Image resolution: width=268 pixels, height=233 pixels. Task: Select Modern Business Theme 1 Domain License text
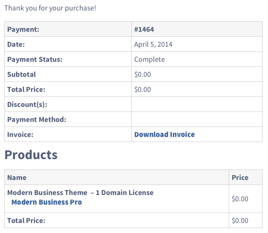80,192
